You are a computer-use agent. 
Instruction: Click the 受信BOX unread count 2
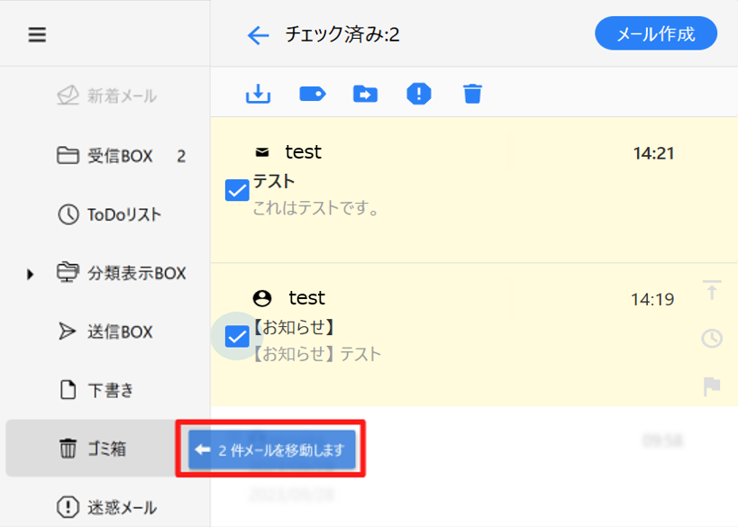181,156
